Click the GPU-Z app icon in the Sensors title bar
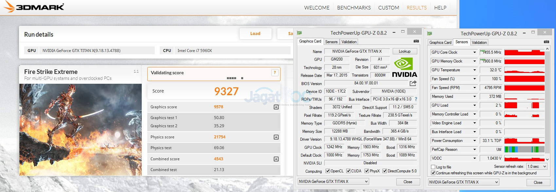This screenshot has width=556, height=192. click(429, 33)
